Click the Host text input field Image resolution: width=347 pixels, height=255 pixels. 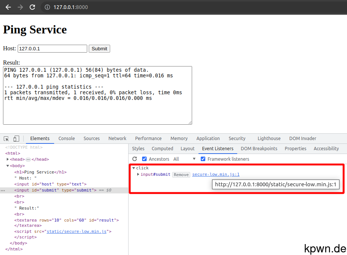[52, 48]
